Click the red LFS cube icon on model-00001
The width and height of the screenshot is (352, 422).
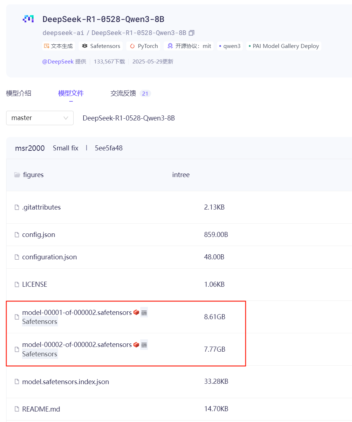pyautogui.click(x=136, y=312)
